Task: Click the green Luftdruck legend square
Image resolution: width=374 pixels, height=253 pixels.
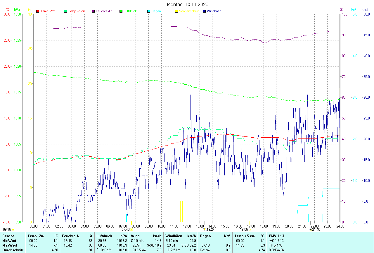Action: (x=121, y=11)
